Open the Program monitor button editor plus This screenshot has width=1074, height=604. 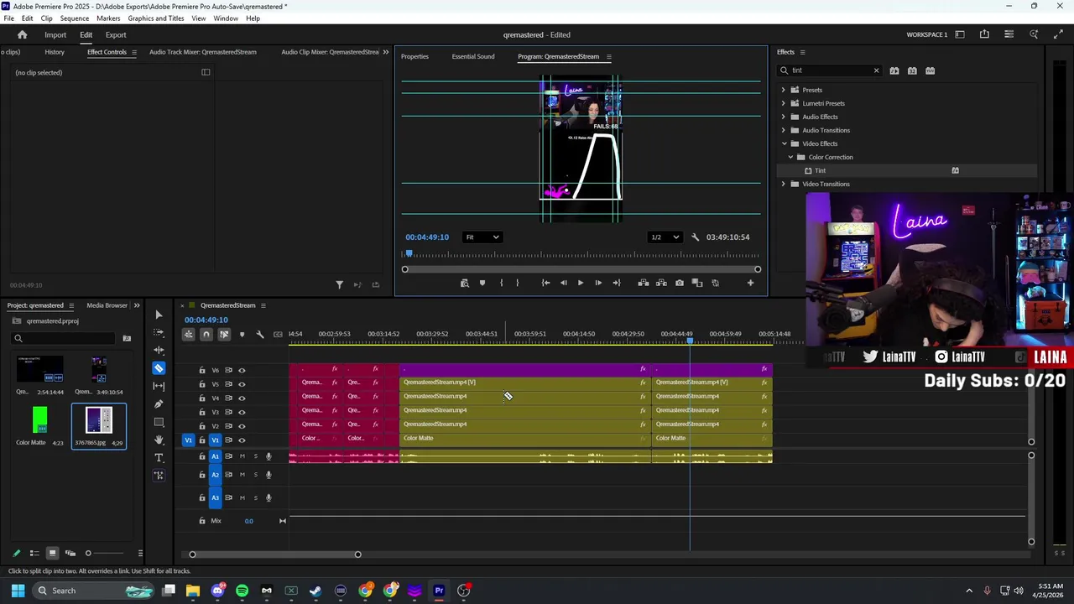coord(750,283)
